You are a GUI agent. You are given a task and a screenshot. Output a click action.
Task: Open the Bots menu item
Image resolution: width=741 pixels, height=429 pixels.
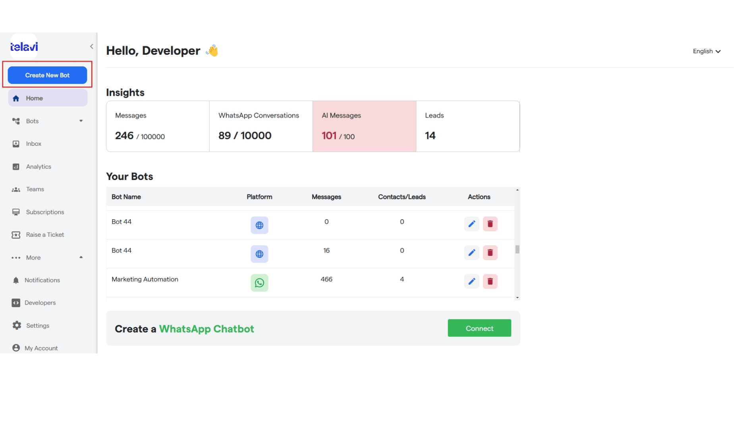48,121
